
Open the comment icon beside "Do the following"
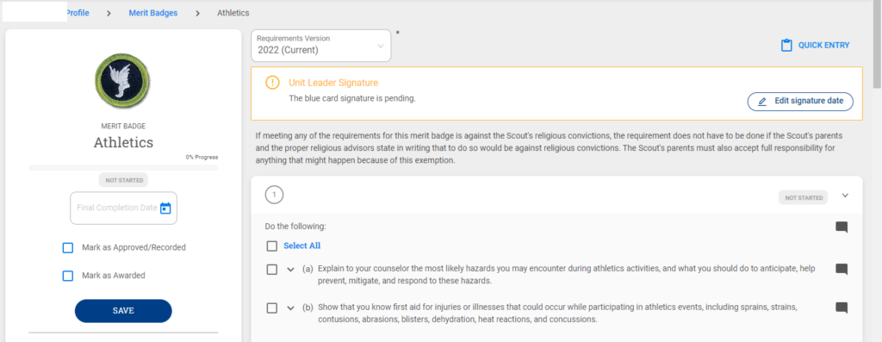click(x=842, y=227)
